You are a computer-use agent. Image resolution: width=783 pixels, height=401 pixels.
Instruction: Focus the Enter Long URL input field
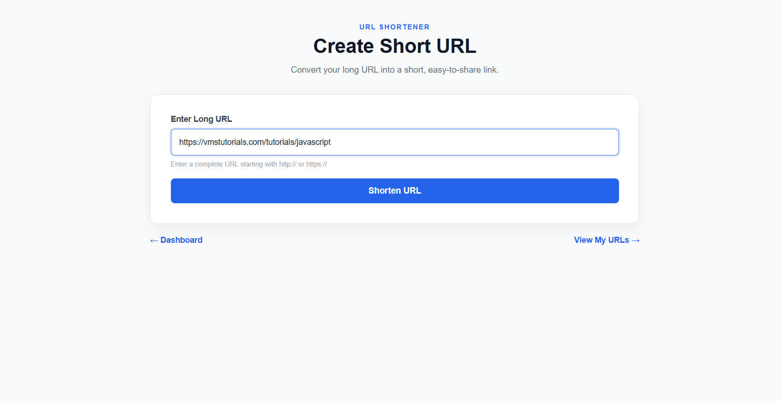pos(395,142)
